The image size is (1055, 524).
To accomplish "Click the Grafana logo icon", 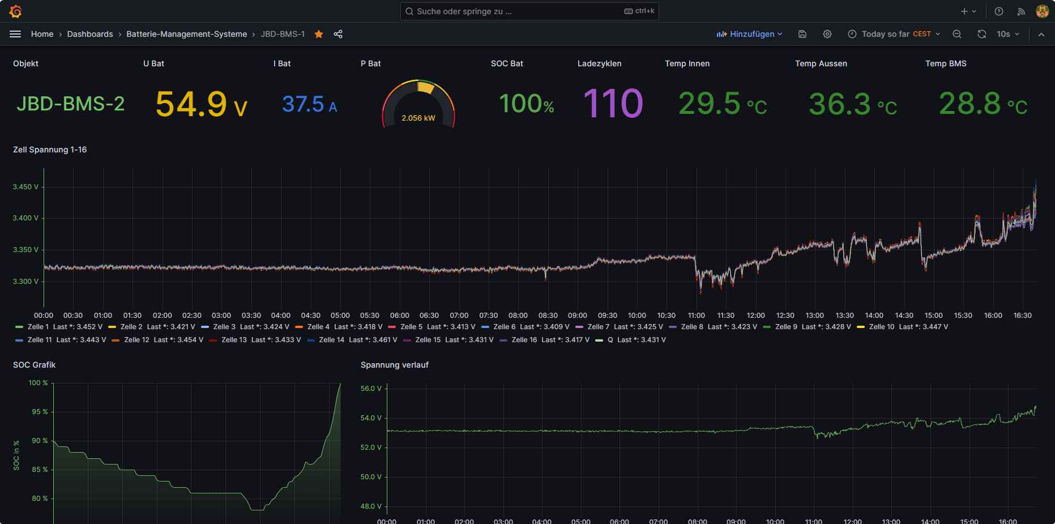I will pos(15,11).
